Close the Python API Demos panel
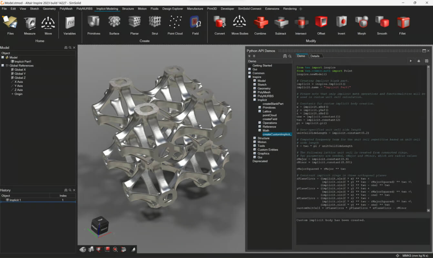 tap(428, 51)
